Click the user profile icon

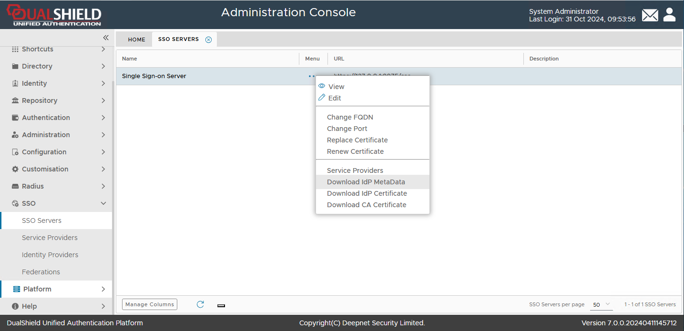tap(669, 15)
